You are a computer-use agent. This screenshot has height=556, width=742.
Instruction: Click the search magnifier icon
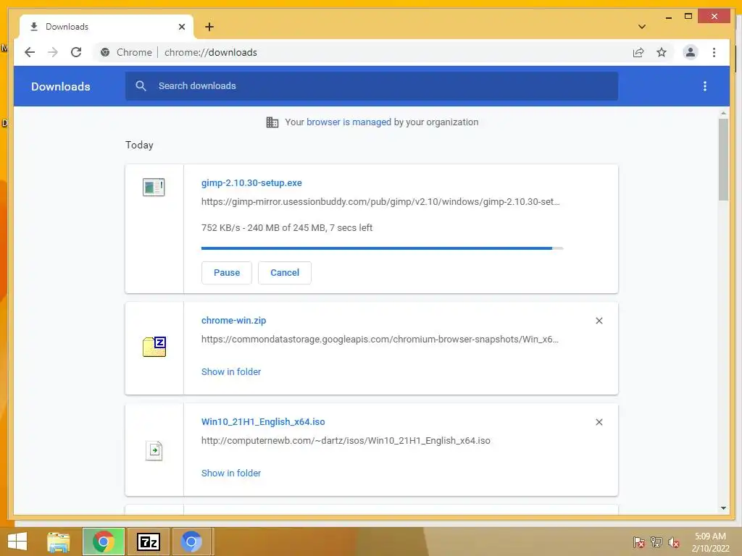click(141, 85)
